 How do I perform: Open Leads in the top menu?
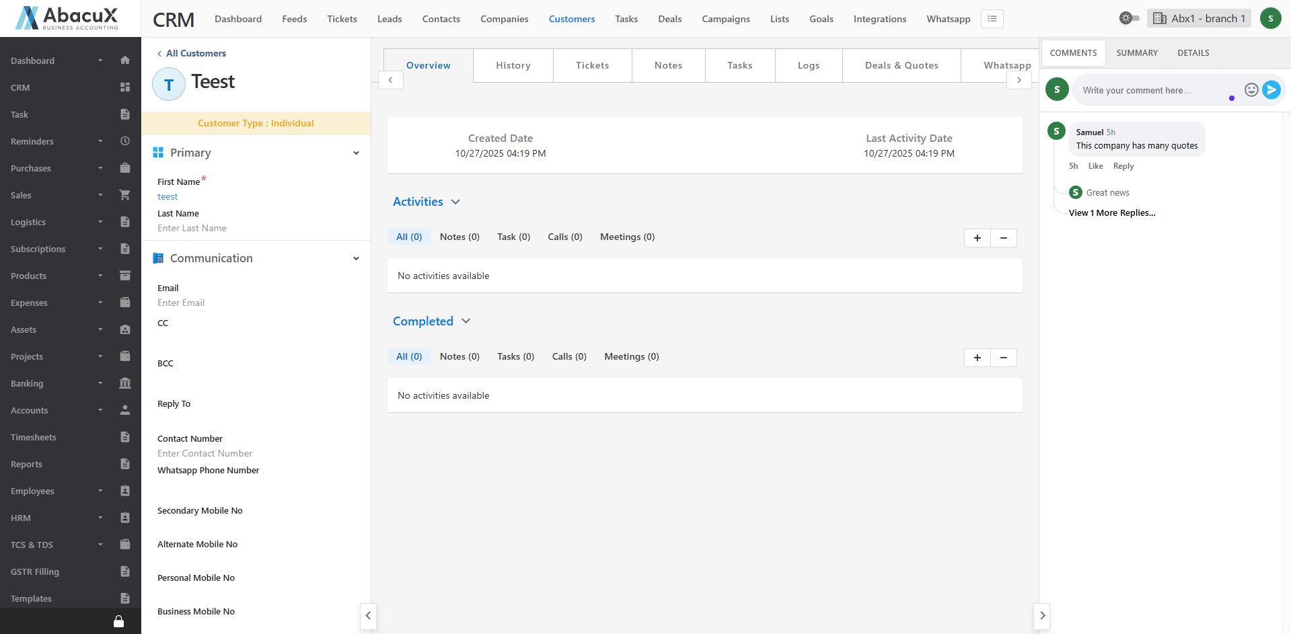tap(389, 19)
